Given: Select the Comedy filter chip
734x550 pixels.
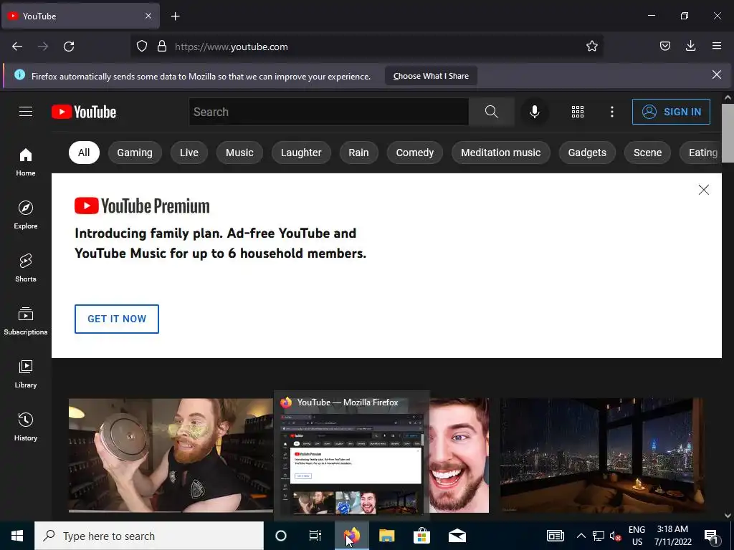Looking at the screenshot, I should 415,153.
